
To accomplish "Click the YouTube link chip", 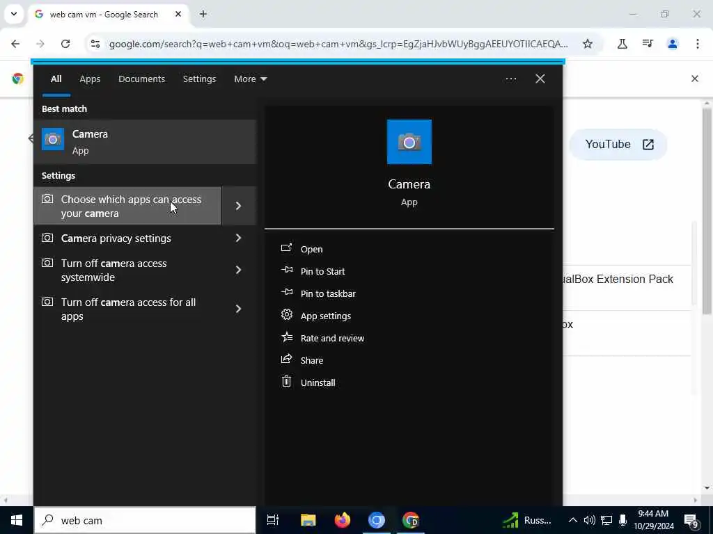I will click(618, 145).
